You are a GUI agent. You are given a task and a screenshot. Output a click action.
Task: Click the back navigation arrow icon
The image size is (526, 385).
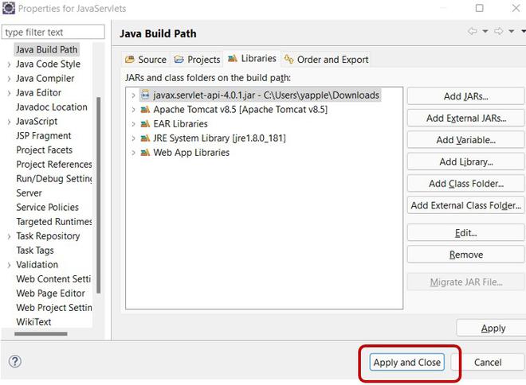click(x=473, y=31)
